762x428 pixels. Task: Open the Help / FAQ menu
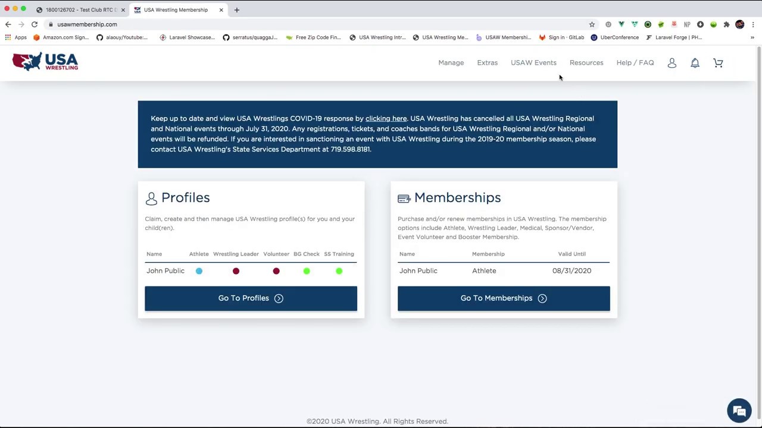click(x=635, y=63)
